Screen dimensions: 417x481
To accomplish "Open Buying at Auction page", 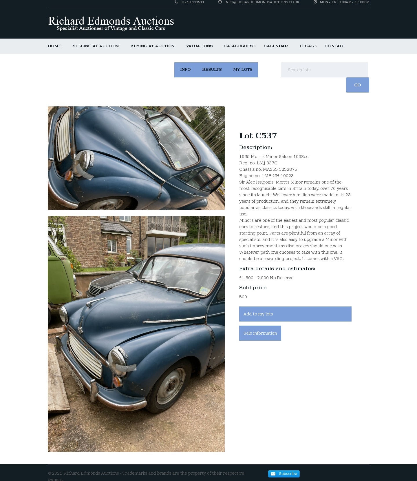I will [153, 46].
